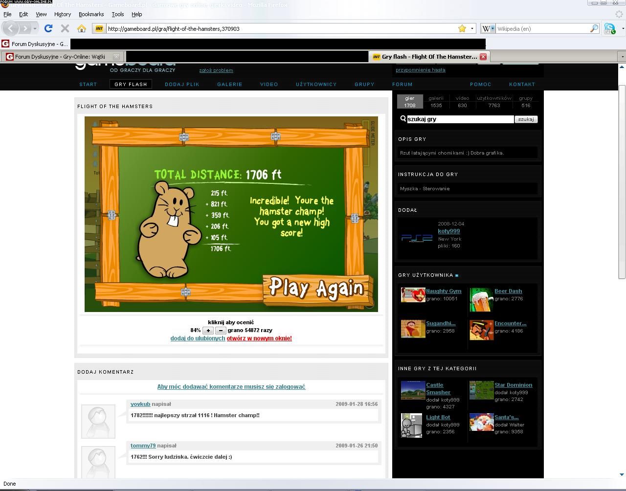Screen dimensions: 626x491
Task: Go to START in site navigation
Action: pyautogui.click(x=88, y=84)
